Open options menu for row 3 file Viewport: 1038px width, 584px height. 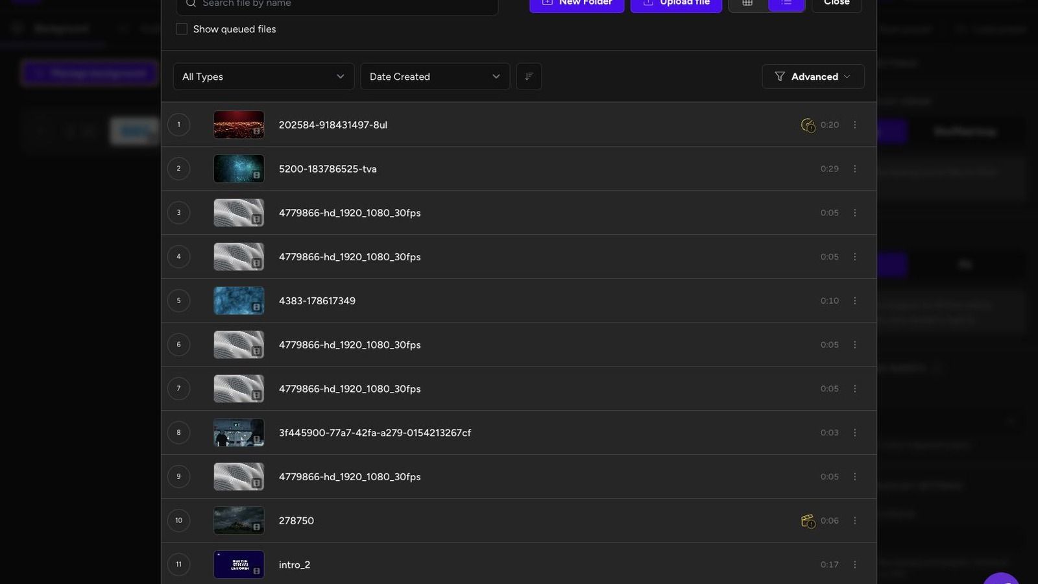pos(854,213)
